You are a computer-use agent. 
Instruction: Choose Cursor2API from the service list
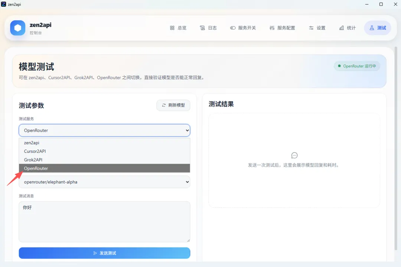point(104,151)
